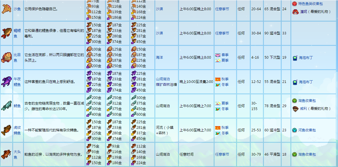
Task: Click the 午夜鲤鱼 purple fish image
Action: click(x=7, y=82)
